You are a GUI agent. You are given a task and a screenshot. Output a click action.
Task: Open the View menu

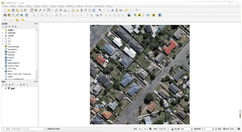[21, 6]
